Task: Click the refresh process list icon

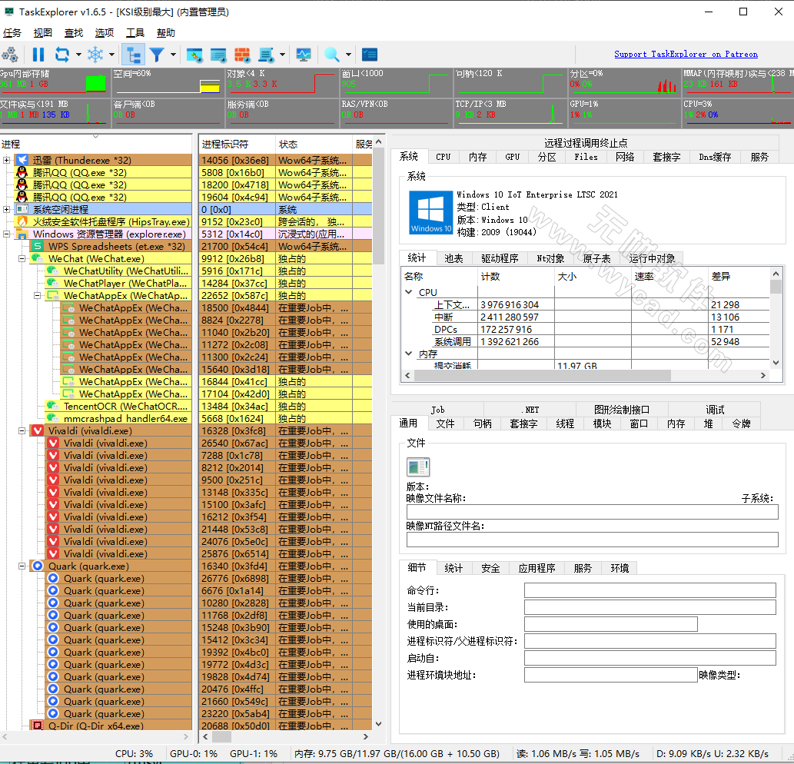Action: click(61, 55)
